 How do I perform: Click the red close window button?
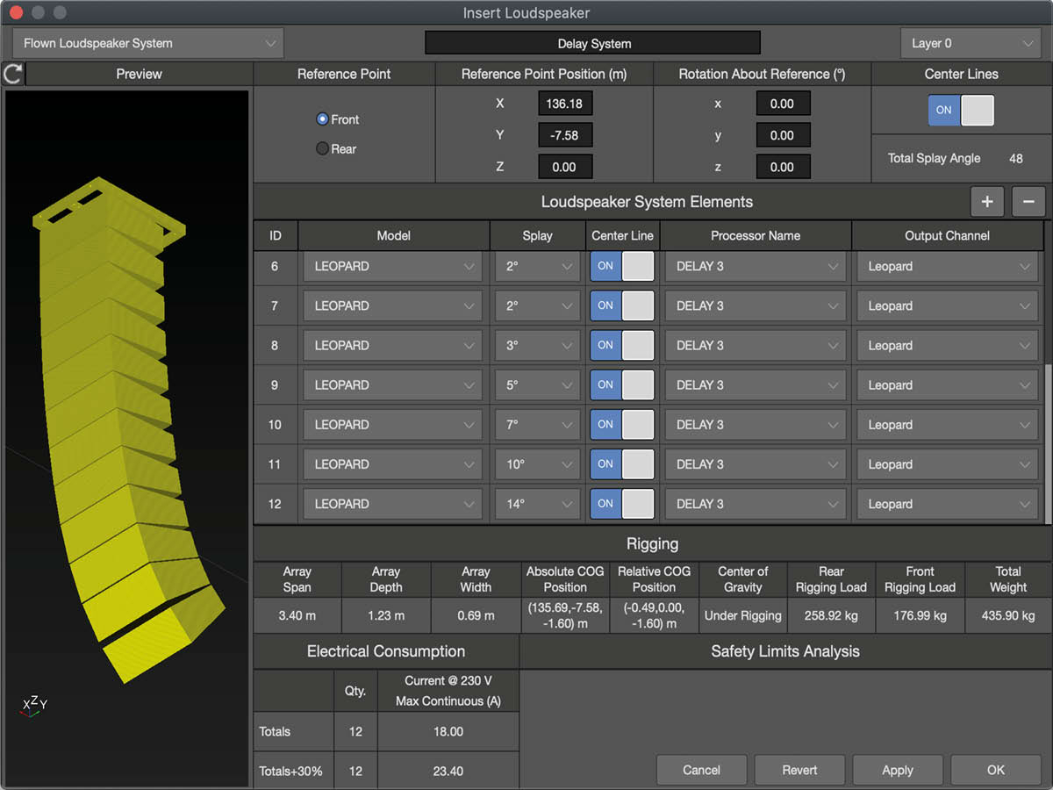(15, 13)
